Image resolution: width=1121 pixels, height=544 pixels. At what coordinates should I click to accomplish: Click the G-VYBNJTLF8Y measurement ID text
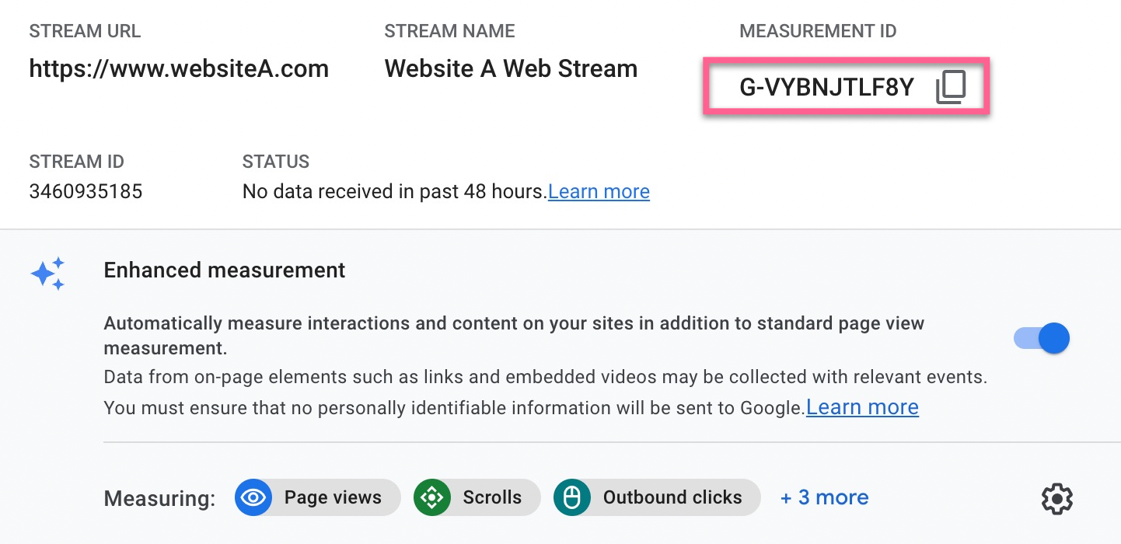pos(826,87)
